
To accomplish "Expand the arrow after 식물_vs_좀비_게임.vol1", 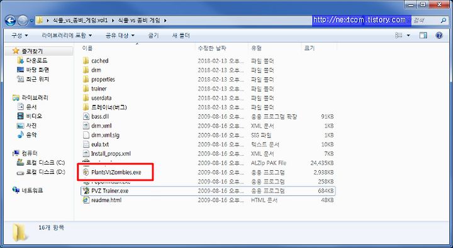I will [113, 21].
